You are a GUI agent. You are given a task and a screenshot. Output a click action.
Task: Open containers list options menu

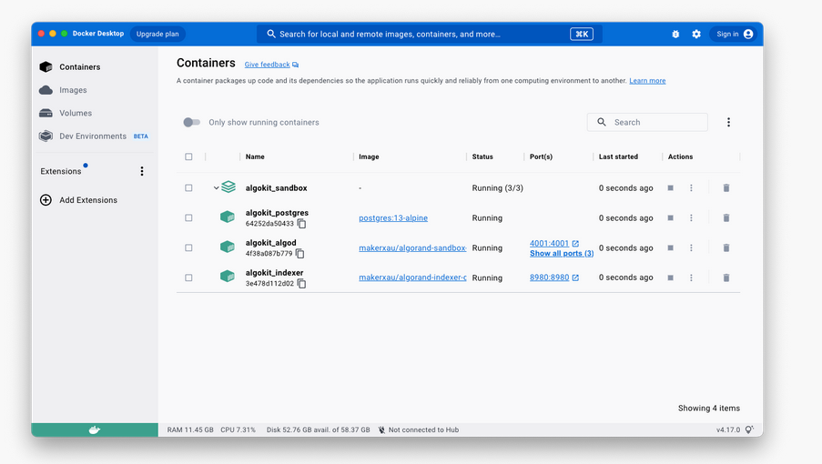728,122
